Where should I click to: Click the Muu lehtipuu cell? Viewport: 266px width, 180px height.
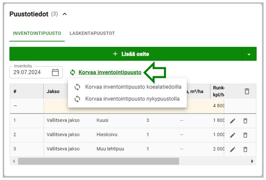(x=110, y=149)
